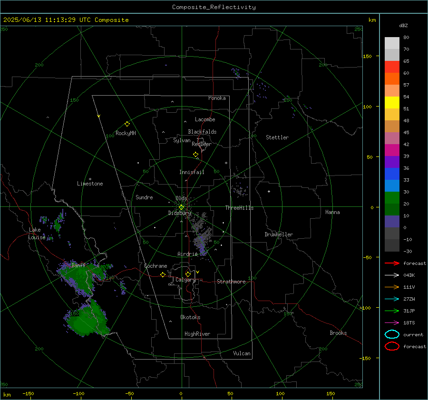Click the Composite_Reflectivity title text
The width and height of the screenshot is (428, 400).
click(x=214, y=7)
